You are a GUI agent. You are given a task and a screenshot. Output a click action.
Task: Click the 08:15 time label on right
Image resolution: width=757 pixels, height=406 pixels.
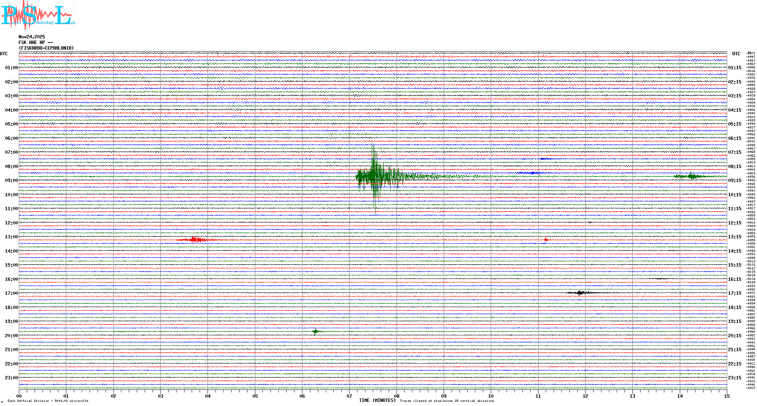[734, 167]
